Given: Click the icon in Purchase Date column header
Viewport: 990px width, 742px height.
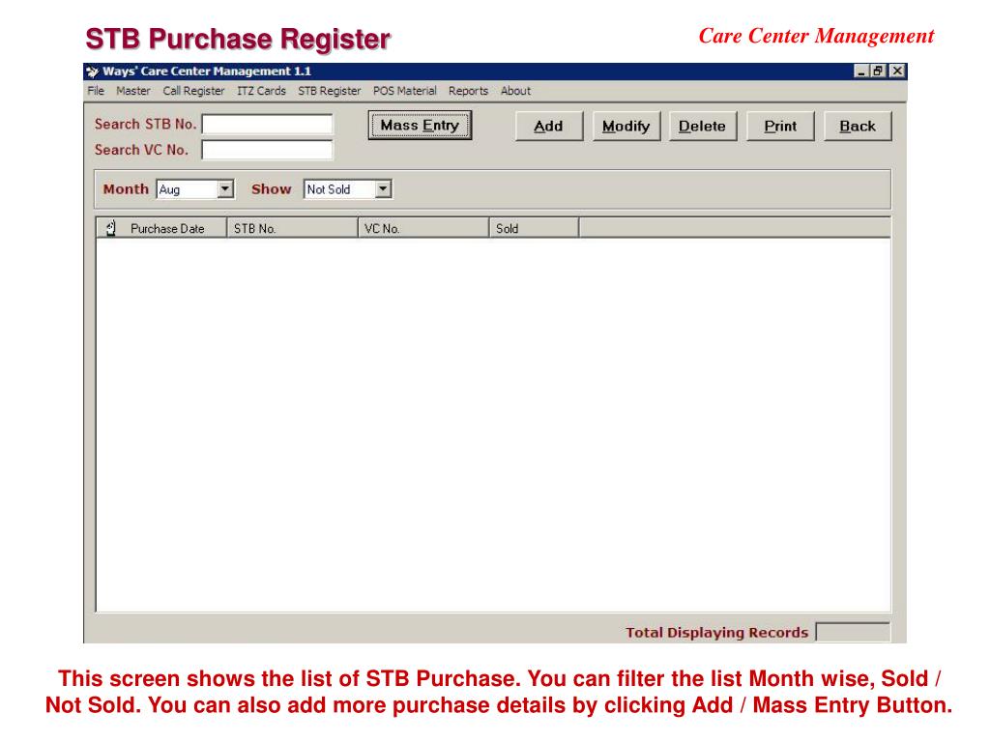Looking at the screenshot, I should tap(110, 229).
